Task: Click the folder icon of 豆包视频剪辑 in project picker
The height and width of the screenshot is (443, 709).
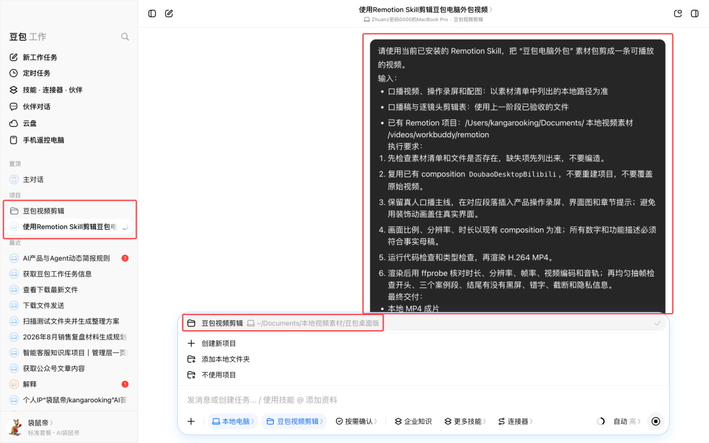Action: pyautogui.click(x=191, y=323)
